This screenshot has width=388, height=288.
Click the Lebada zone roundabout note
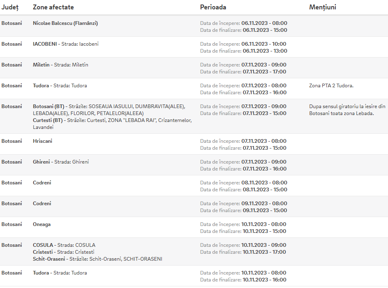(x=347, y=110)
